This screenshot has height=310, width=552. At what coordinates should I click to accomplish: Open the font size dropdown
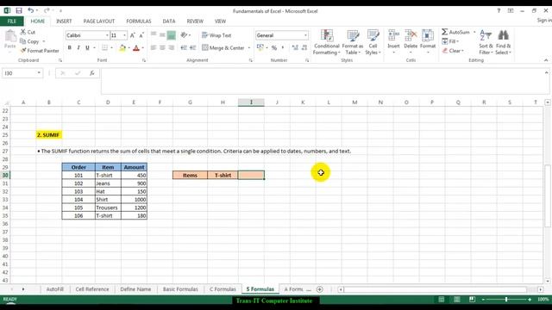124,35
